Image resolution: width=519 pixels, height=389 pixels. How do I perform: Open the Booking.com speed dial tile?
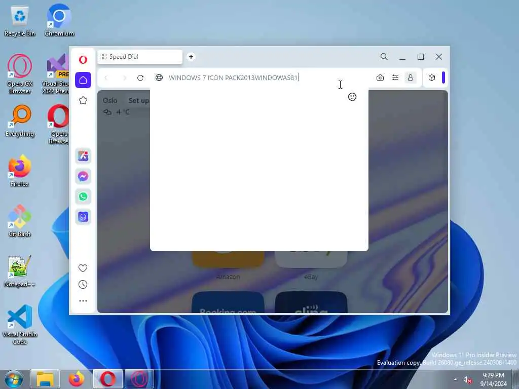click(x=228, y=302)
